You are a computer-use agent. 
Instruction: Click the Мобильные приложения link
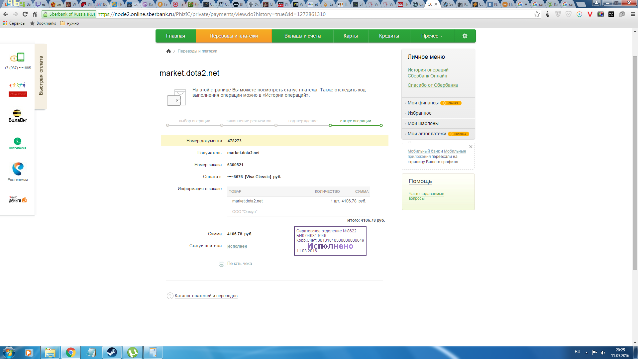point(437,154)
